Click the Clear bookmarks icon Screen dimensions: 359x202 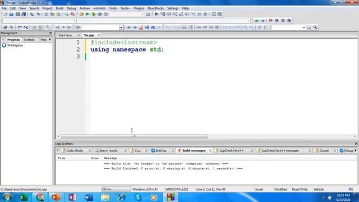coord(289,21)
